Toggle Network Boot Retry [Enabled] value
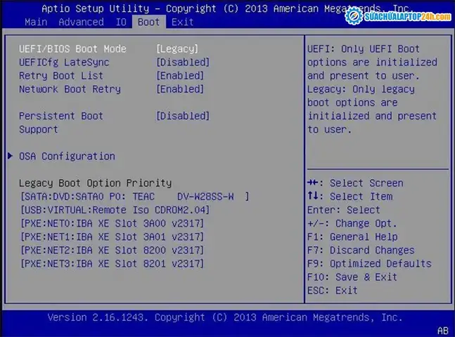This screenshot has width=455, height=337. (180, 89)
